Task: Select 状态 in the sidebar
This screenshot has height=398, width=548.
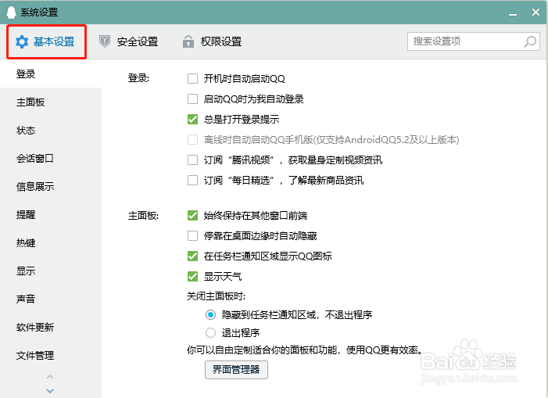Action: click(51, 131)
